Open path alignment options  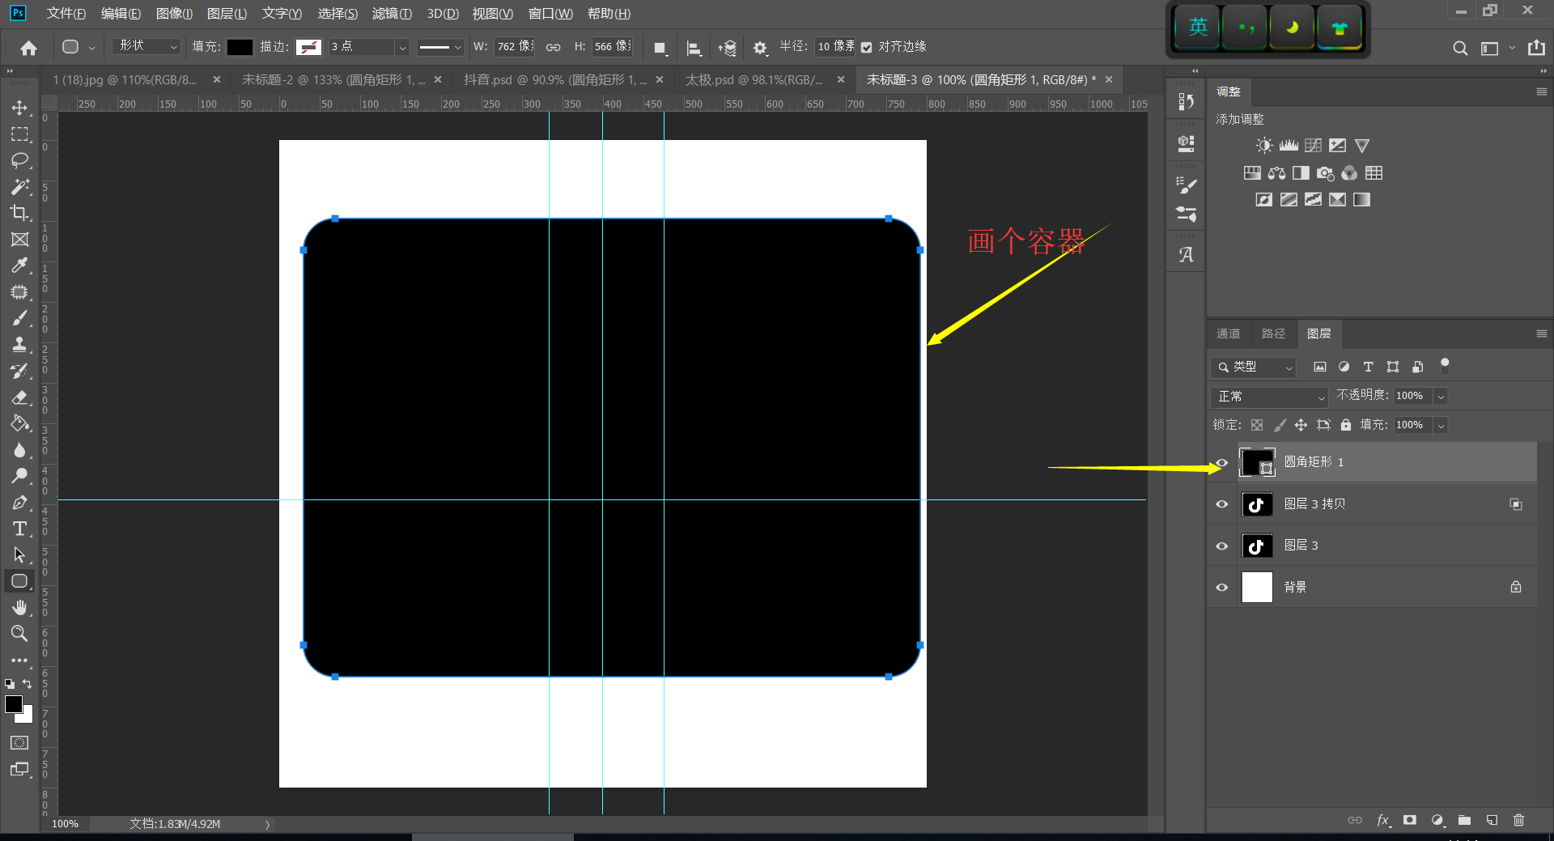[x=694, y=48]
